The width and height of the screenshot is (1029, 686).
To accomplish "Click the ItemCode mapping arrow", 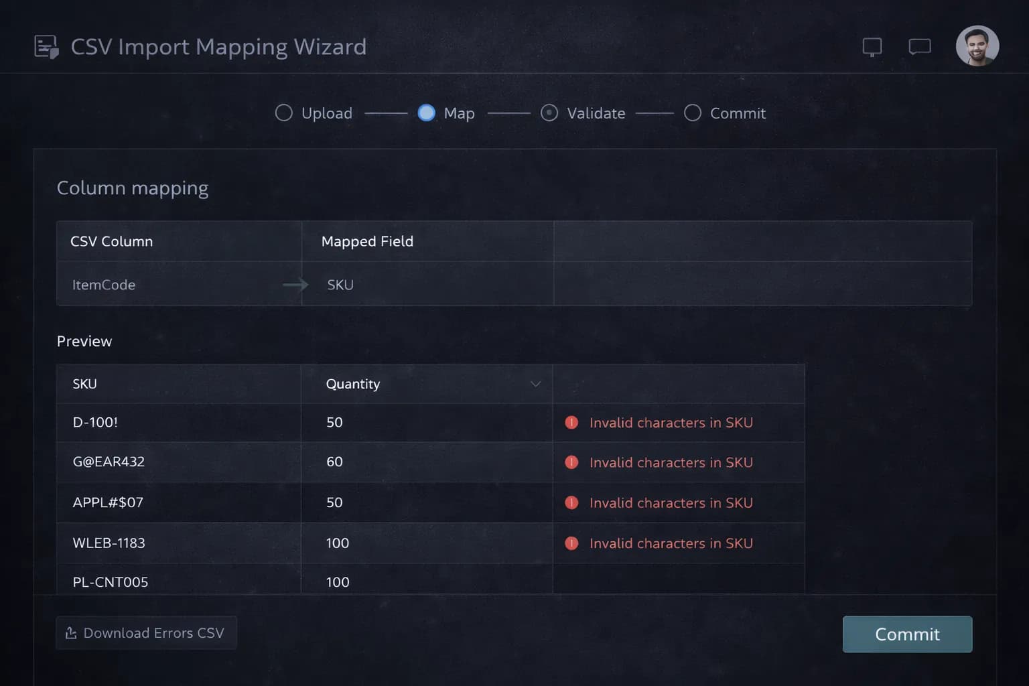I will pyautogui.click(x=295, y=285).
